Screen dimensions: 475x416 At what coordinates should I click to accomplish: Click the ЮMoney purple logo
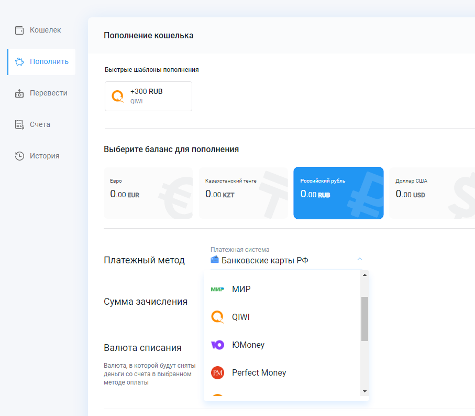(217, 345)
